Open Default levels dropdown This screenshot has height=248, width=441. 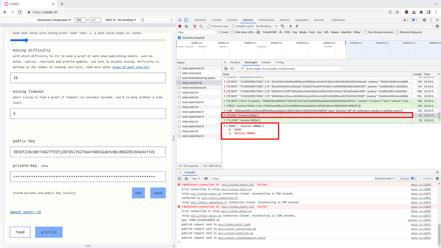[384, 179]
